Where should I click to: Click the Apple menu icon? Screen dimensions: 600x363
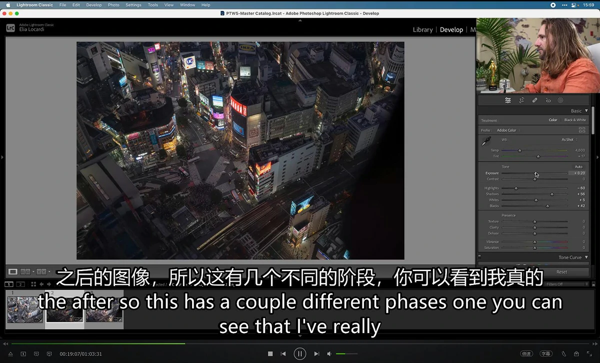click(x=8, y=5)
